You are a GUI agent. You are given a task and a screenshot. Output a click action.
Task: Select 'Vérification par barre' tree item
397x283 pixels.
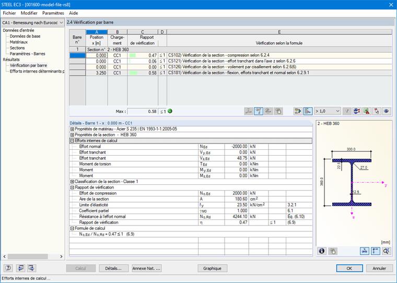click(28, 65)
